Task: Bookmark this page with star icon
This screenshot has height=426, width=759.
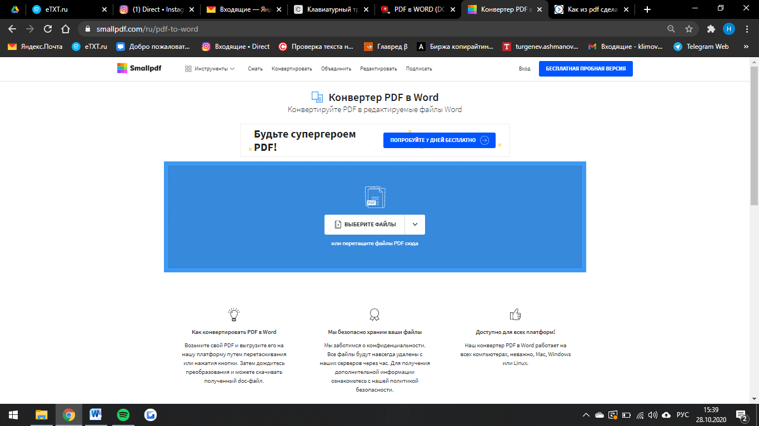Action: pos(689,29)
